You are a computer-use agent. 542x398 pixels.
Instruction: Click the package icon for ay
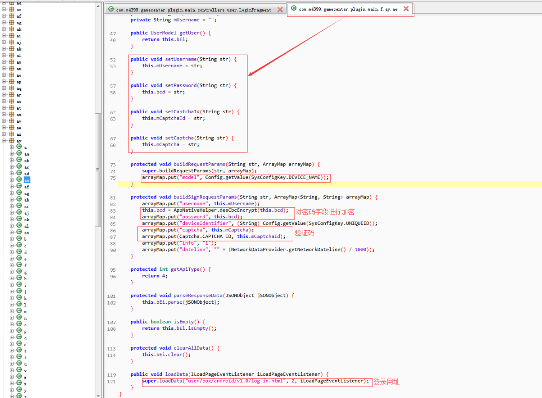point(12,141)
